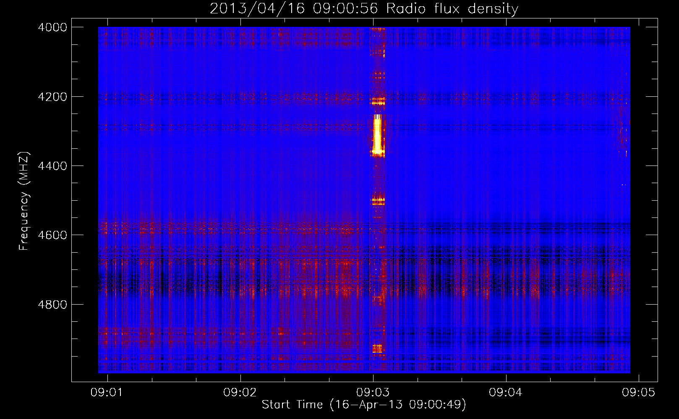Click the burst feature near 4930 MHz
This screenshot has width=679, height=419.
pos(377,349)
